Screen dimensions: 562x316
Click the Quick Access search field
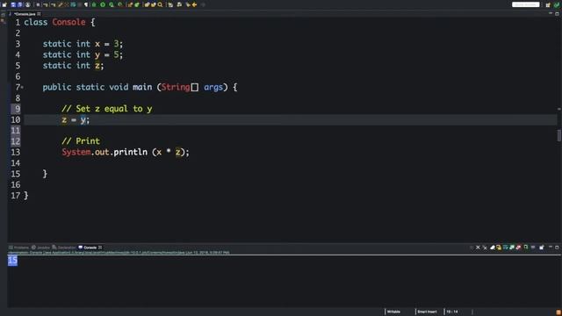tap(525, 4)
